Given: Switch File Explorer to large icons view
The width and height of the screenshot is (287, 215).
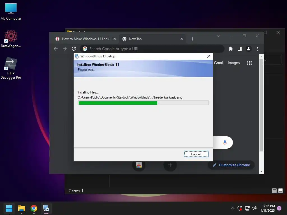Looking at the screenshot, I should pos(280,191).
